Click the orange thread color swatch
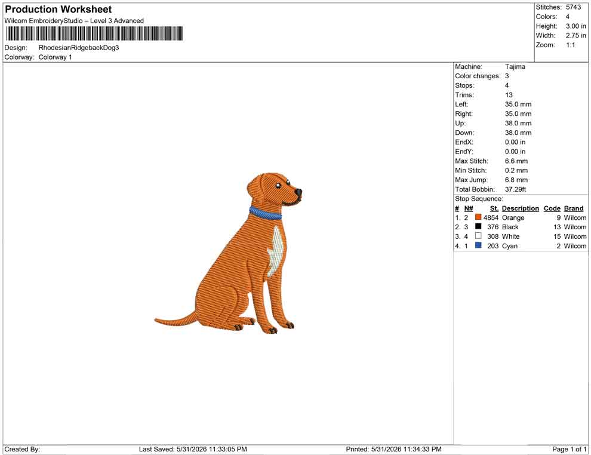The width and height of the screenshot is (591, 455). pos(478,217)
